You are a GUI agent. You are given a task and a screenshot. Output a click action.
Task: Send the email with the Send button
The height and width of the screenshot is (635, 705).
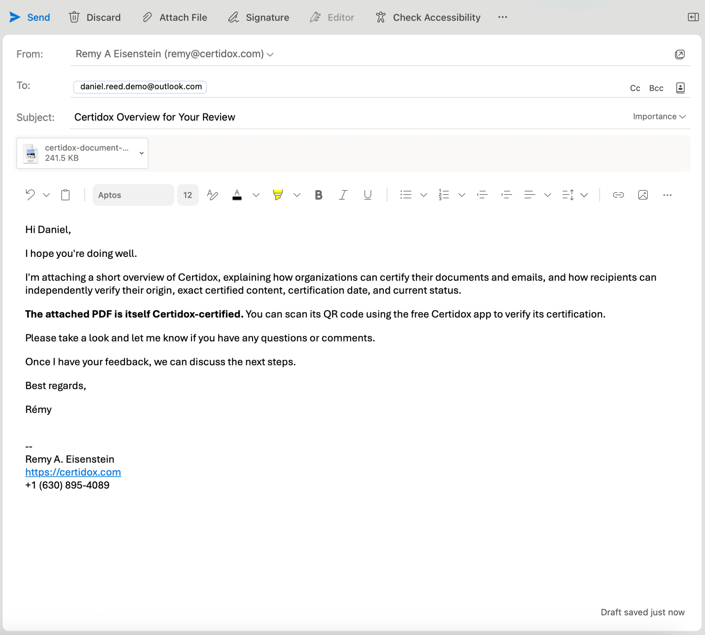[x=30, y=17]
